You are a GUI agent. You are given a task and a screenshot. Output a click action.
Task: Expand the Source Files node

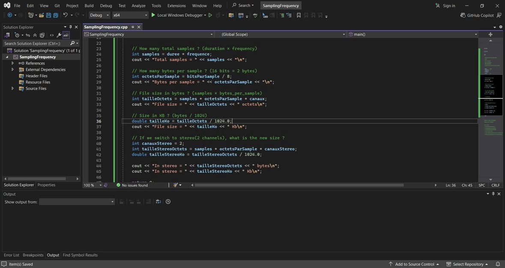12,89
